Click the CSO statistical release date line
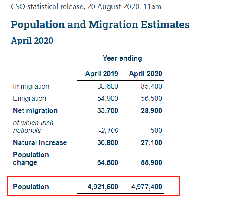The width and height of the screenshot is (241, 197). [x=86, y=7]
